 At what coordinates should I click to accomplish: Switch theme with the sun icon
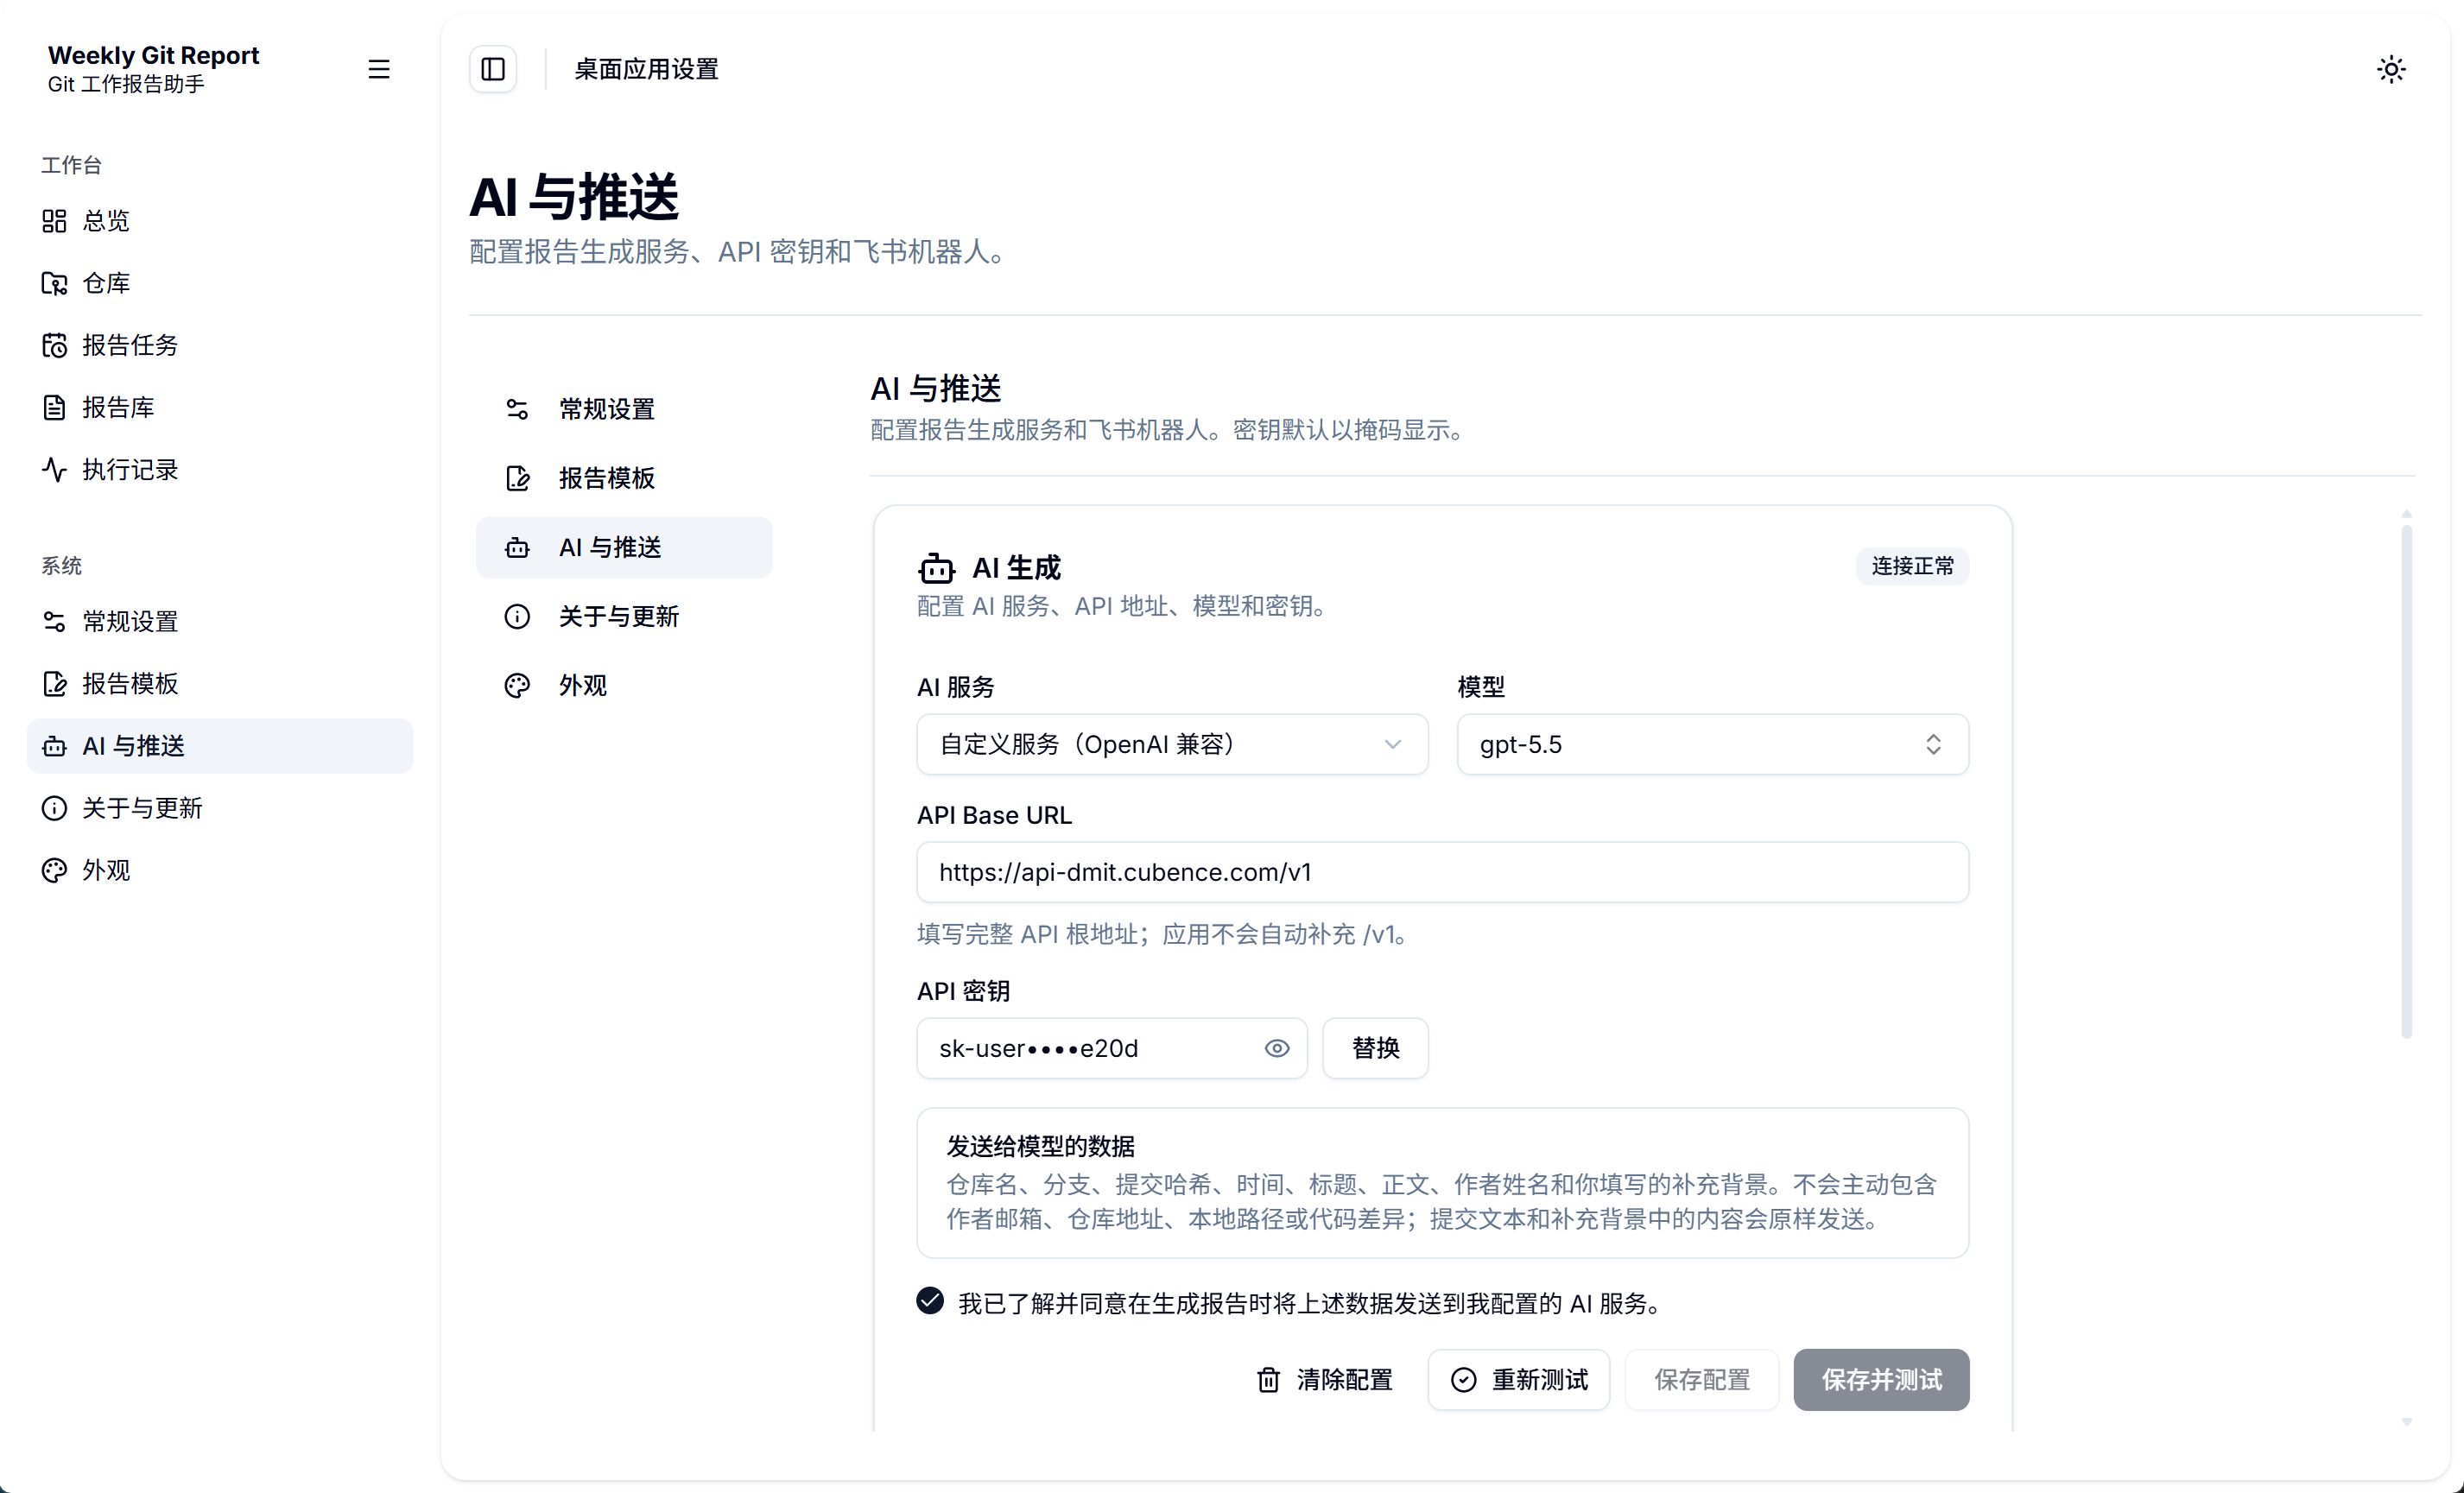2391,69
